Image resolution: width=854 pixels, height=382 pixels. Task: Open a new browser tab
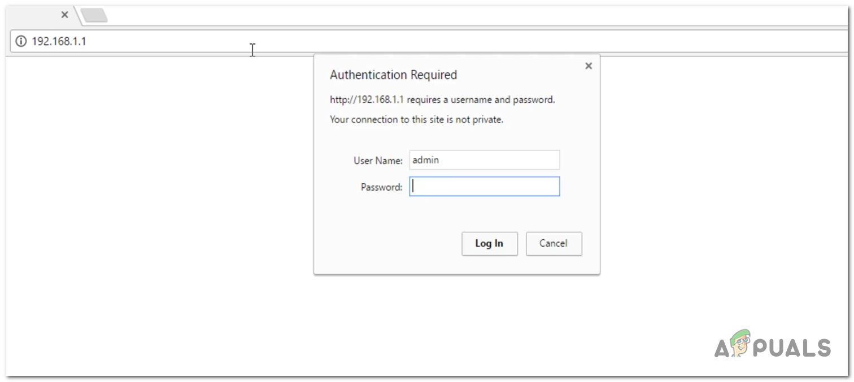(94, 15)
